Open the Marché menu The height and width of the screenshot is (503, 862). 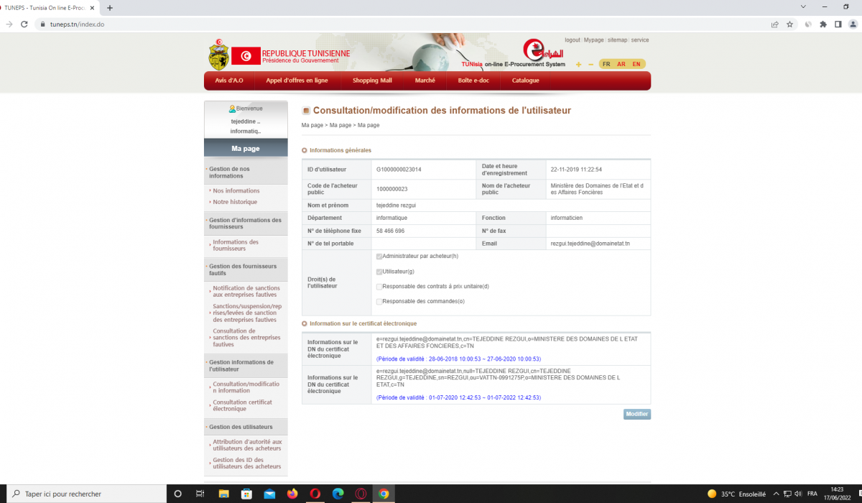point(425,80)
